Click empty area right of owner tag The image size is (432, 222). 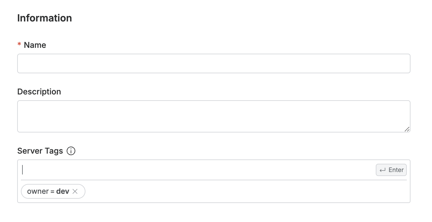tap(246, 191)
